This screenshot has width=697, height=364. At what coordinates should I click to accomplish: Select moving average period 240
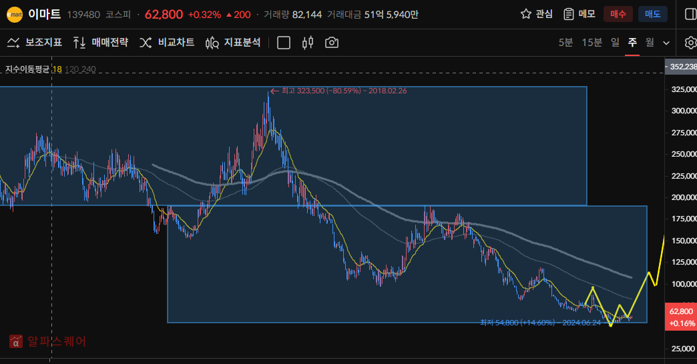[88, 69]
